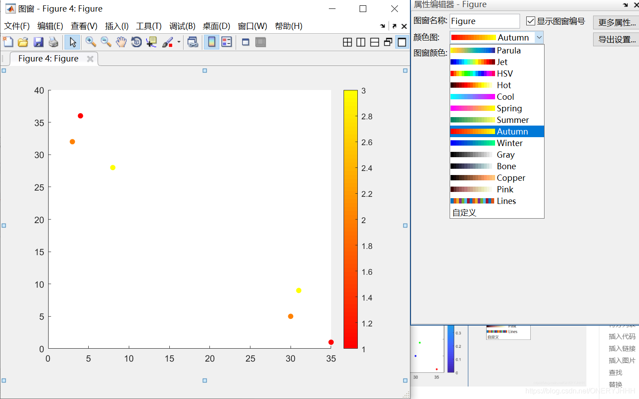Choose the Lines colormap
Image resolution: width=639 pixels, height=399 pixels.
tap(497, 201)
